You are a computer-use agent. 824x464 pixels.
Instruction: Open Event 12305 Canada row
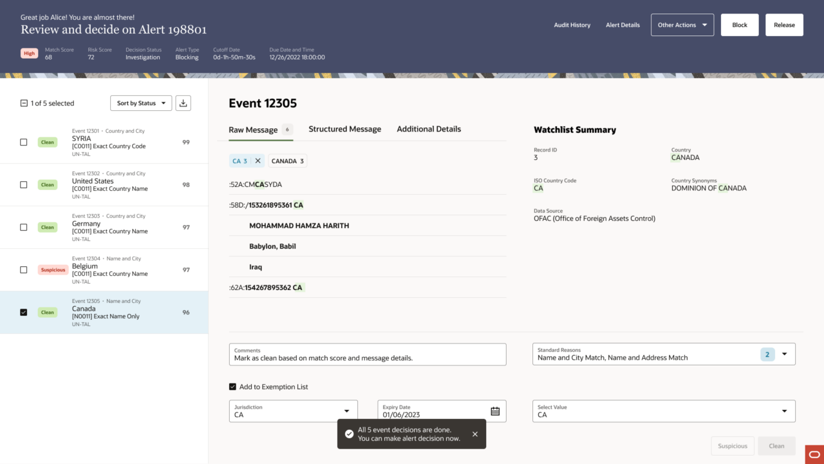104,313
